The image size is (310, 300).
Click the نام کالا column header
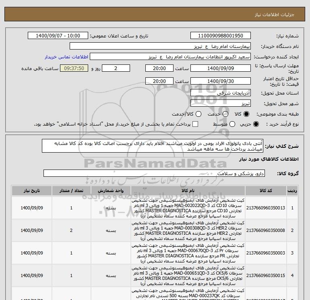coord(188,190)
